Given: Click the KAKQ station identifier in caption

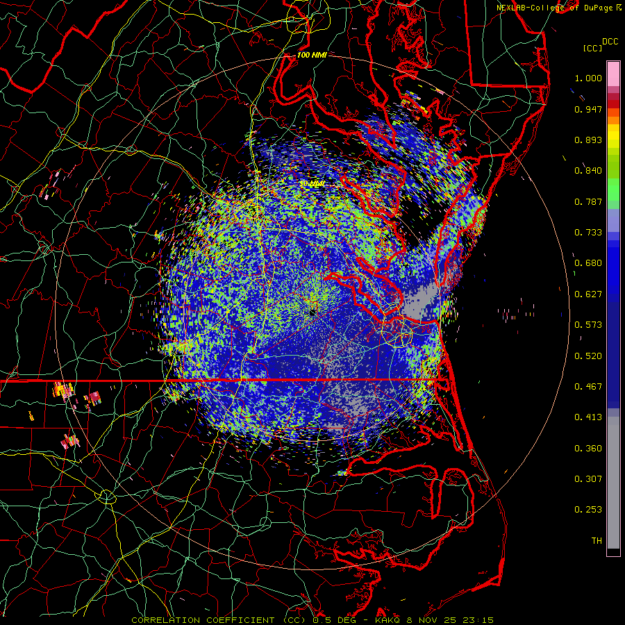Looking at the screenshot, I should (388, 620).
